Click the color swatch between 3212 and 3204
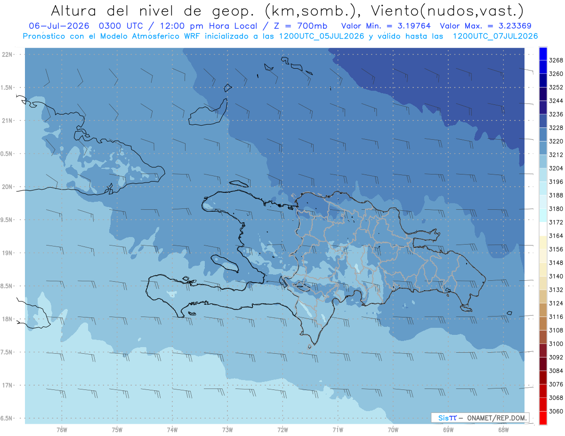The width and height of the screenshot is (565, 436). pos(543,161)
